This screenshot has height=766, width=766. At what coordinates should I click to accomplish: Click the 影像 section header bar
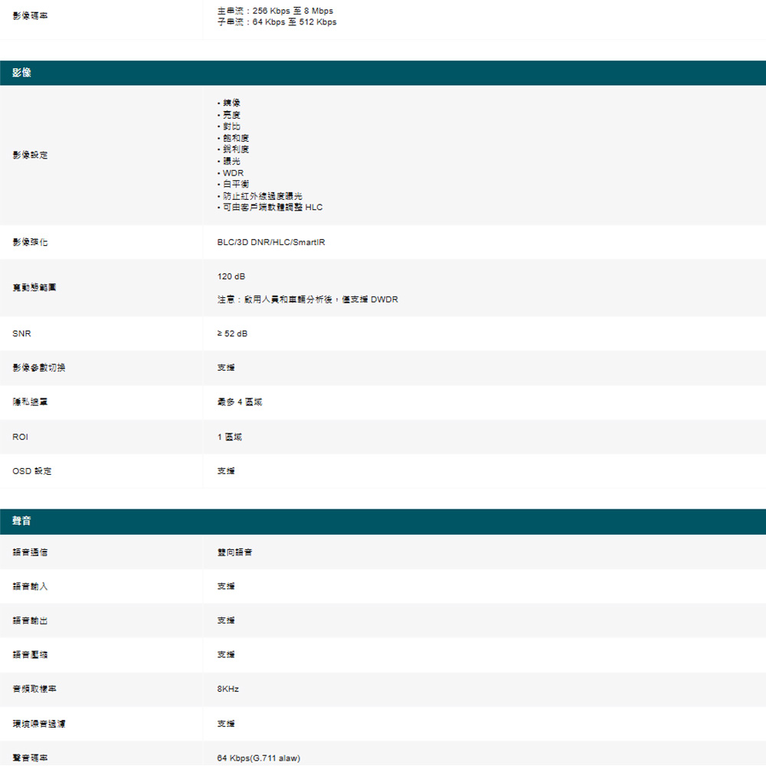[383, 74]
